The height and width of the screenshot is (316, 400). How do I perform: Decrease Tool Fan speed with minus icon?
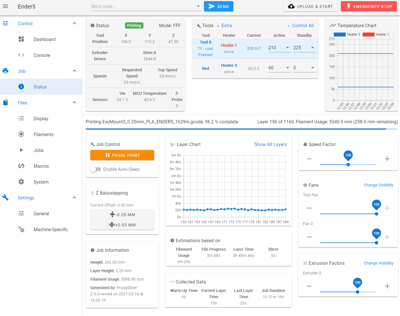tap(309, 208)
